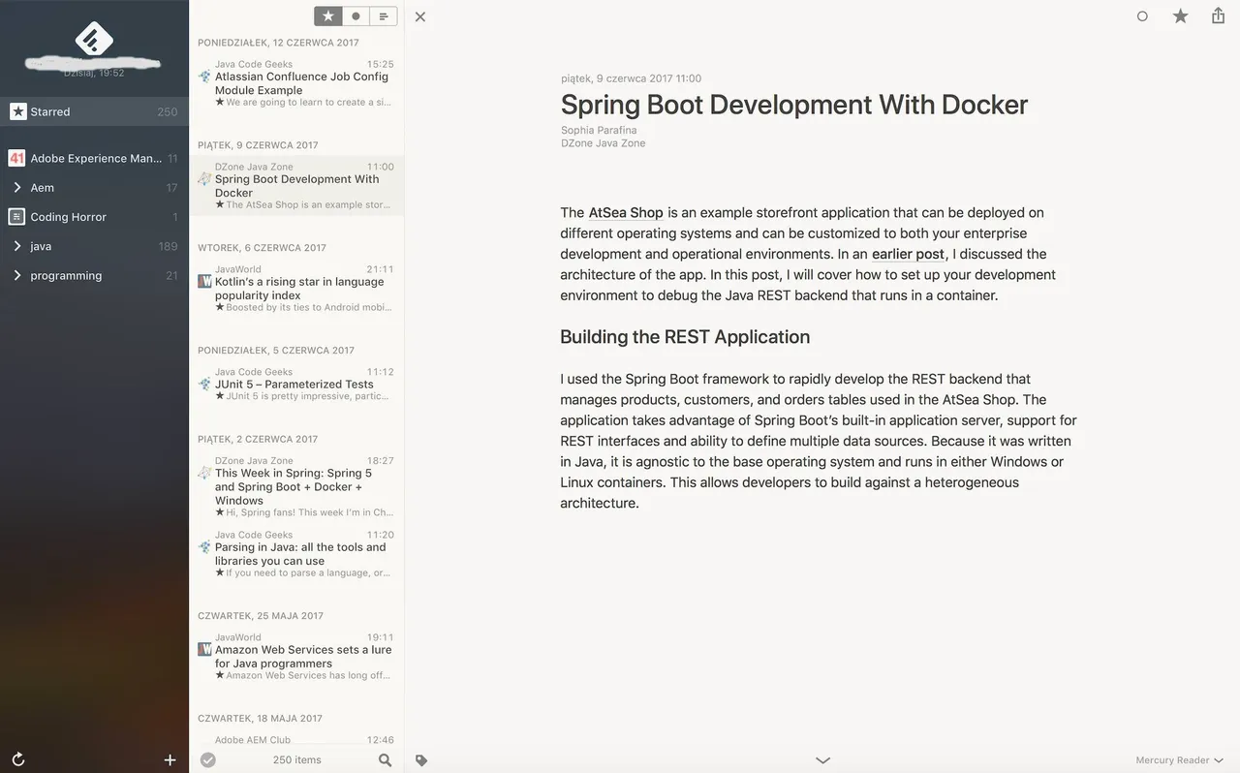Switch to unread articles filter tab
Image resolution: width=1240 pixels, height=773 pixels.
pos(356,16)
